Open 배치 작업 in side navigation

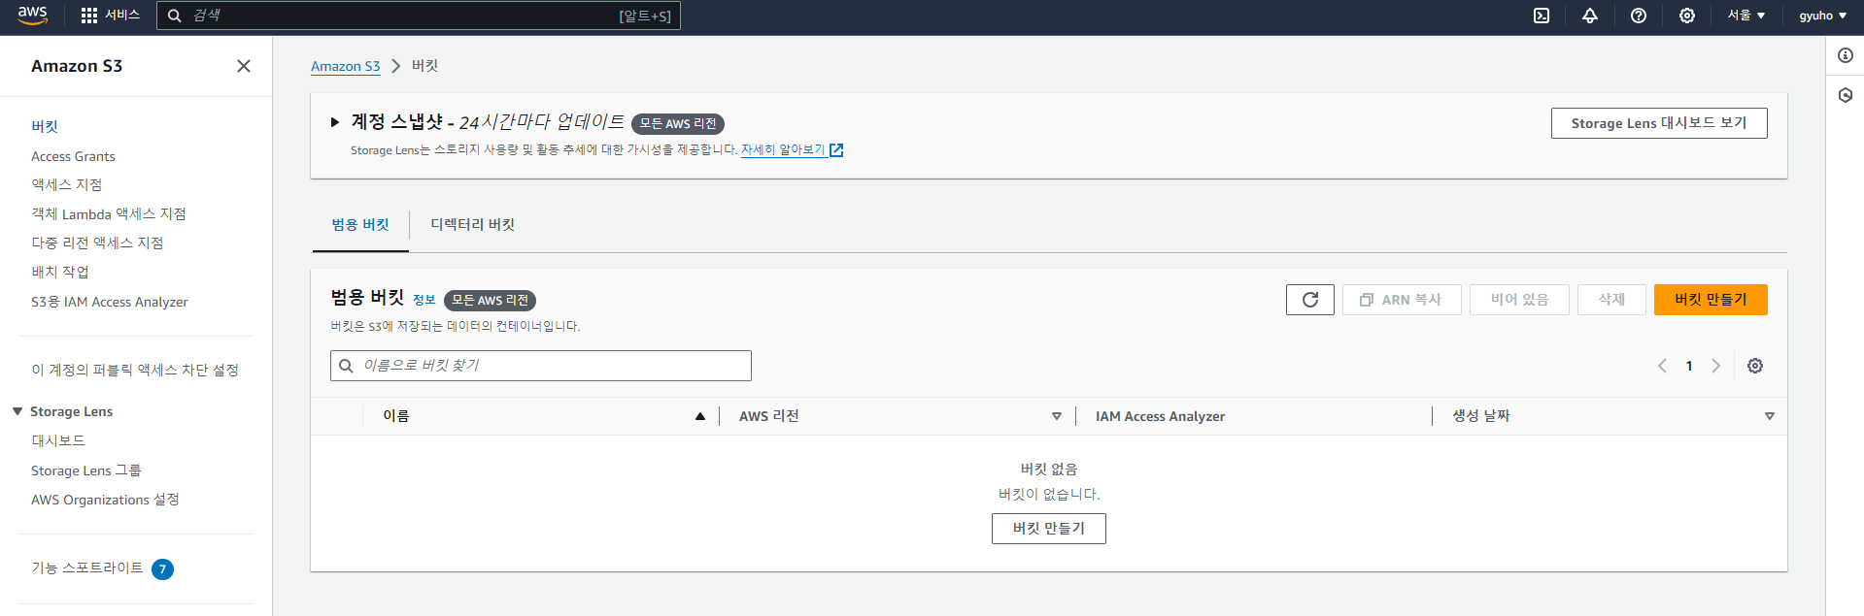click(59, 273)
